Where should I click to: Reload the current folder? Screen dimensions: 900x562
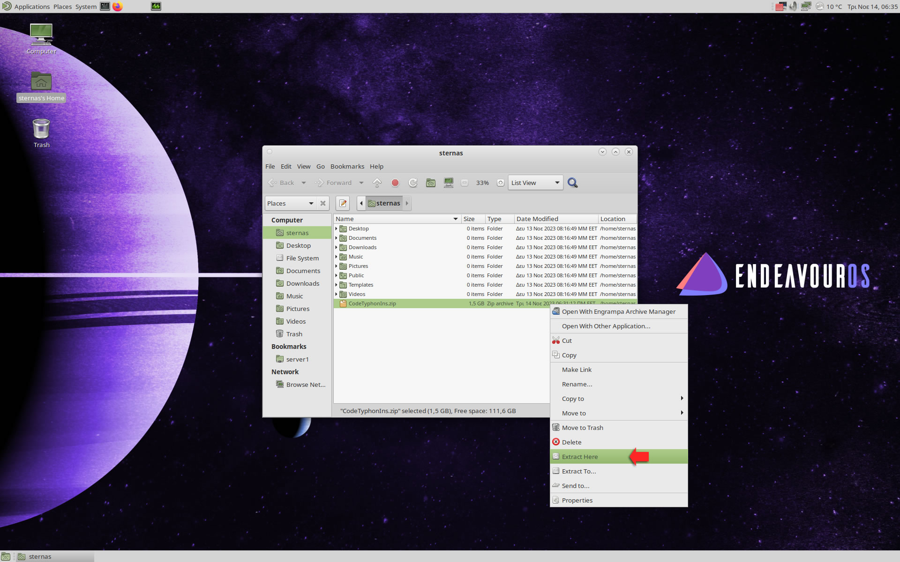point(413,183)
